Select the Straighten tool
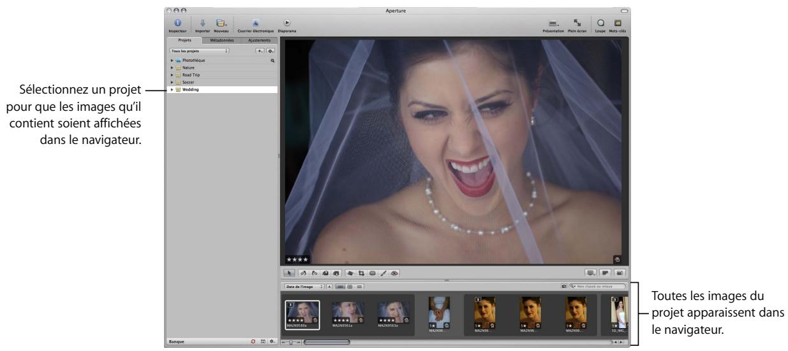This screenshot has width=788, height=351. click(x=350, y=273)
